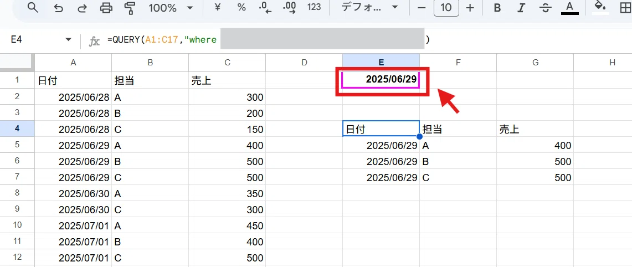Click cell C8 with value 350

coord(227,193)
